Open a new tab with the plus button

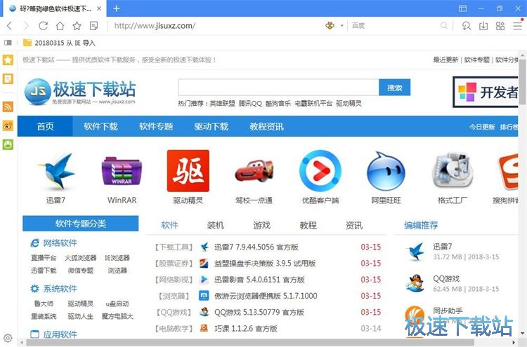click(116, 8)
